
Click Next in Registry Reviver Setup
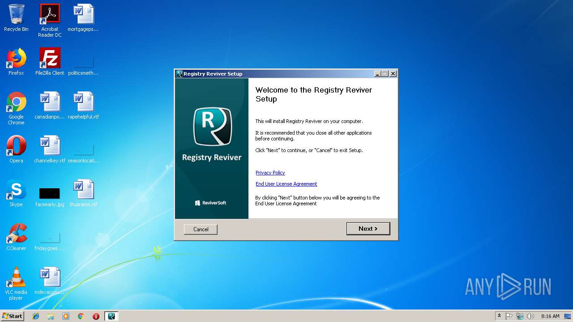point(368,229)
